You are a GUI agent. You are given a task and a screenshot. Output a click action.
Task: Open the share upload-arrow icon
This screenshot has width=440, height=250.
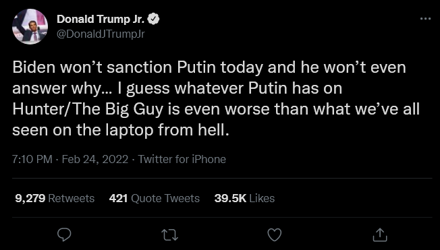point(380,235)
